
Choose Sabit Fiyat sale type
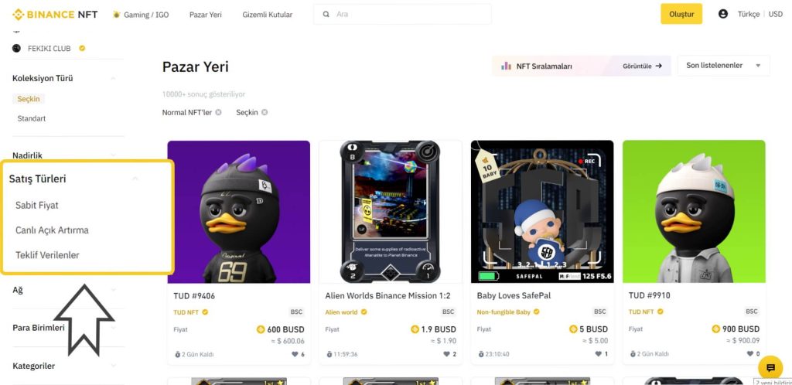click(x=37, y=206)
